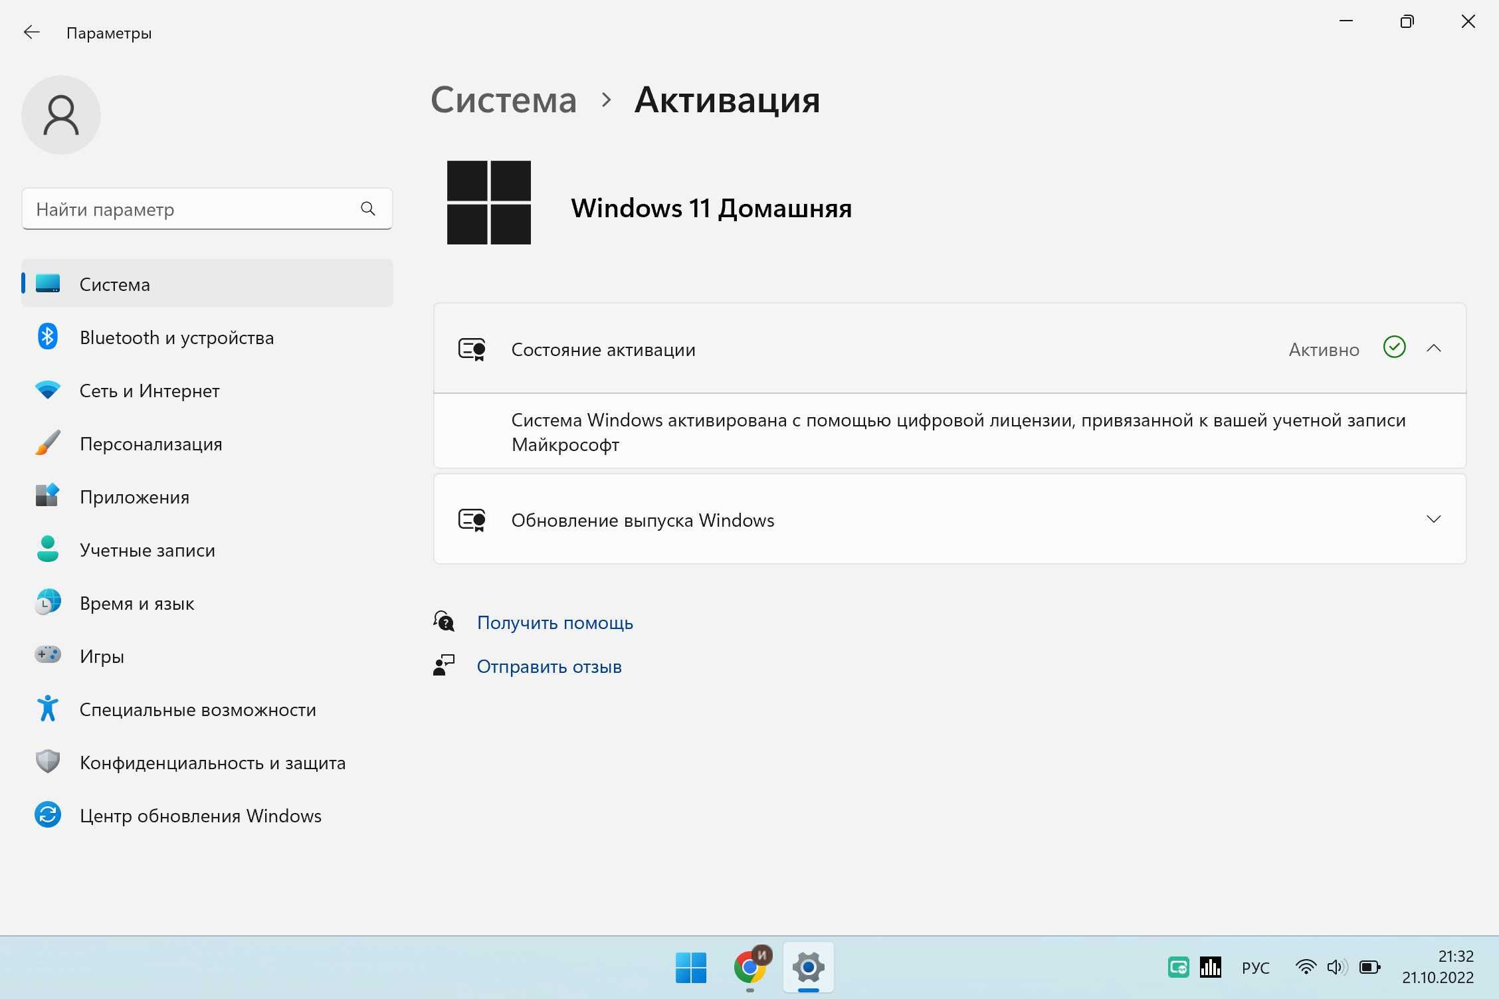The height and width of the screenshot is (999, 1499).
Task: Click the search magnifier icon
Action: 368,209
